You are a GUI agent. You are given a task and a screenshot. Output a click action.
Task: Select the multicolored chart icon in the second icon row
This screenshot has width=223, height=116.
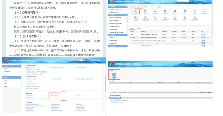pos(165,18)
